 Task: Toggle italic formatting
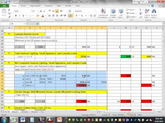pos(20,16)
